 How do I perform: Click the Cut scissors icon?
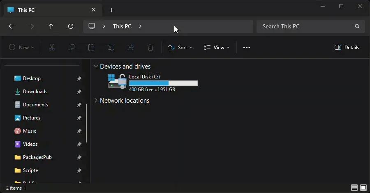tap(52, 47)
